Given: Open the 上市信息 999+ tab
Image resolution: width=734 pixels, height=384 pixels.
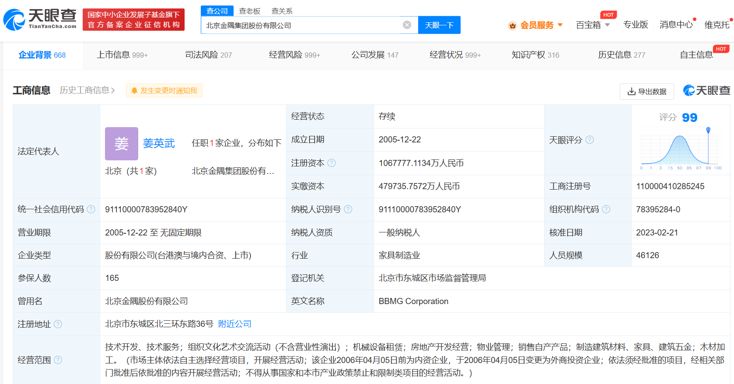Looking at the screenshot, I should point(122,55).
